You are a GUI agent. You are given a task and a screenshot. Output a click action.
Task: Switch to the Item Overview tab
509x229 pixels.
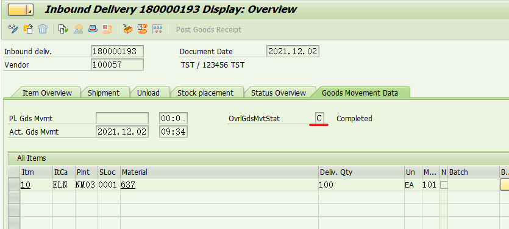coord(47,93)
